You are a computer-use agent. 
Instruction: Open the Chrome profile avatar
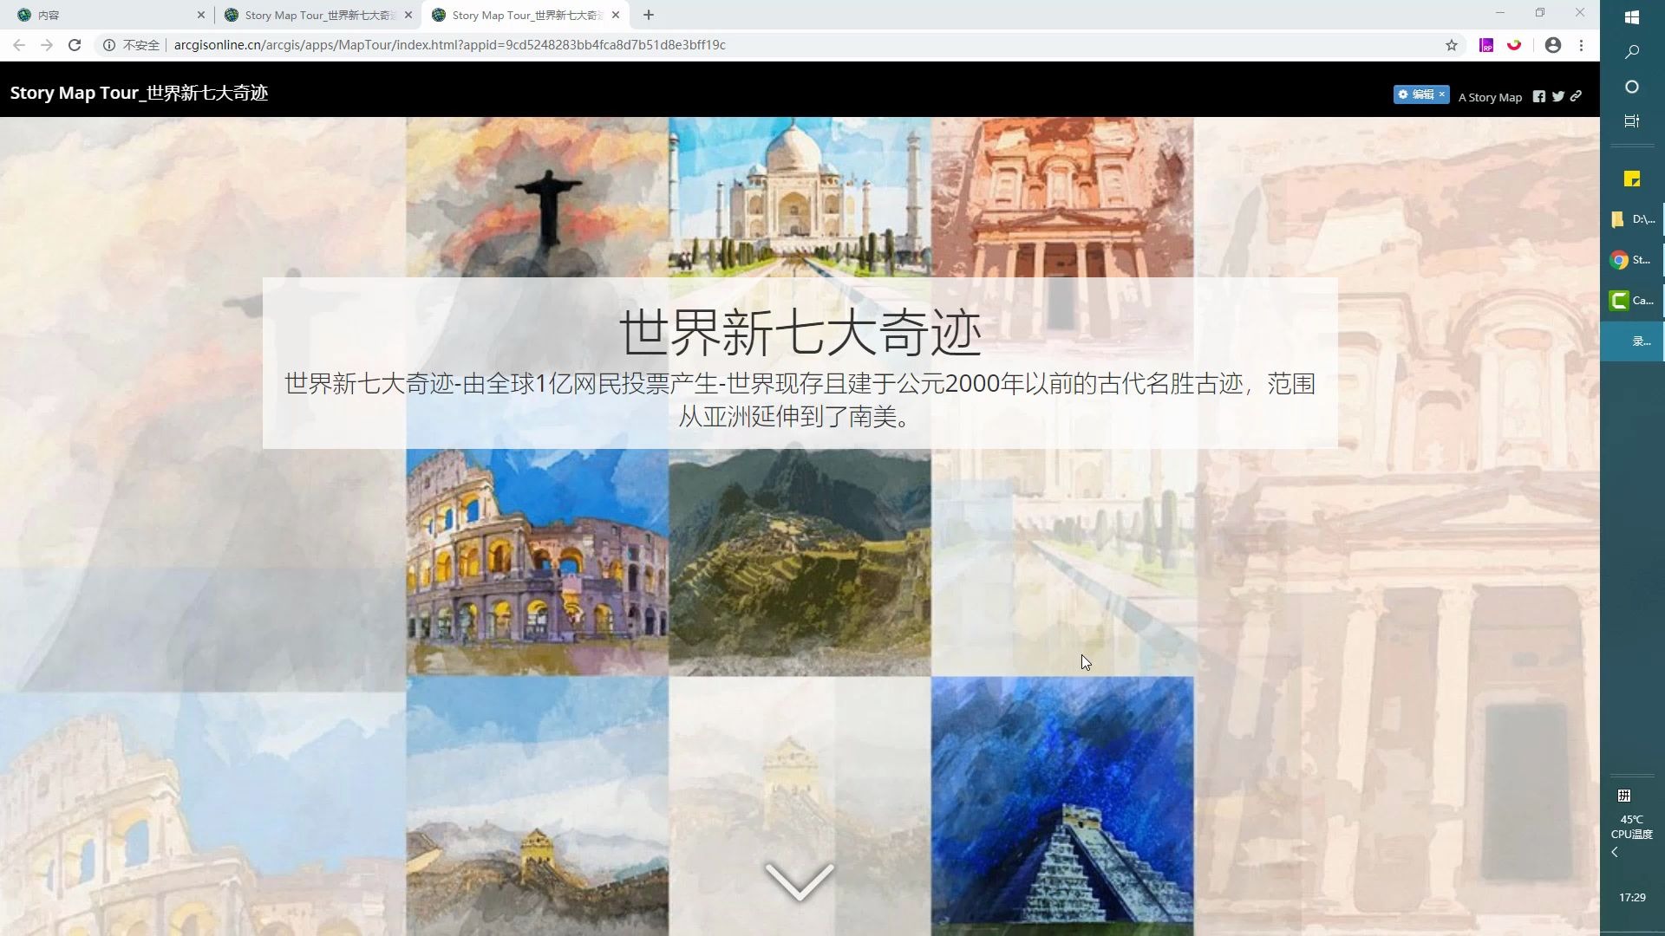pyautogui.click(x=1552, y=45)
